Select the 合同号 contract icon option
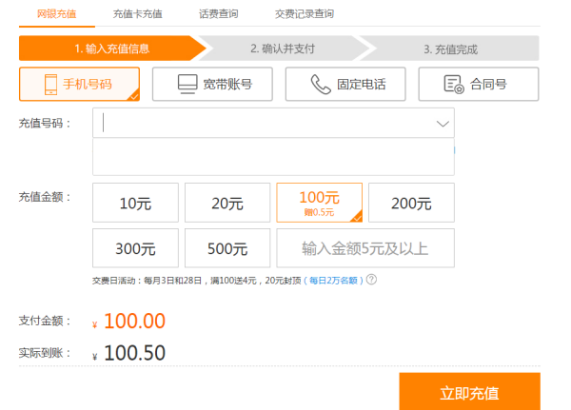 478,84
